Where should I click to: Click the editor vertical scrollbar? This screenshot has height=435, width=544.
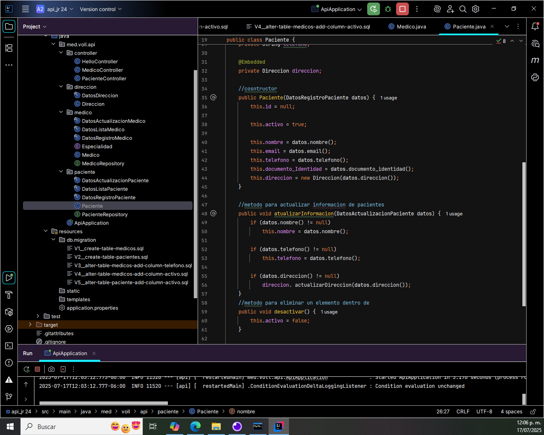[524, 234]
